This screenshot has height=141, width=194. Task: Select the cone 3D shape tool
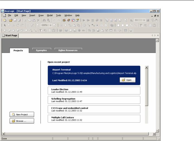point(13,30)
